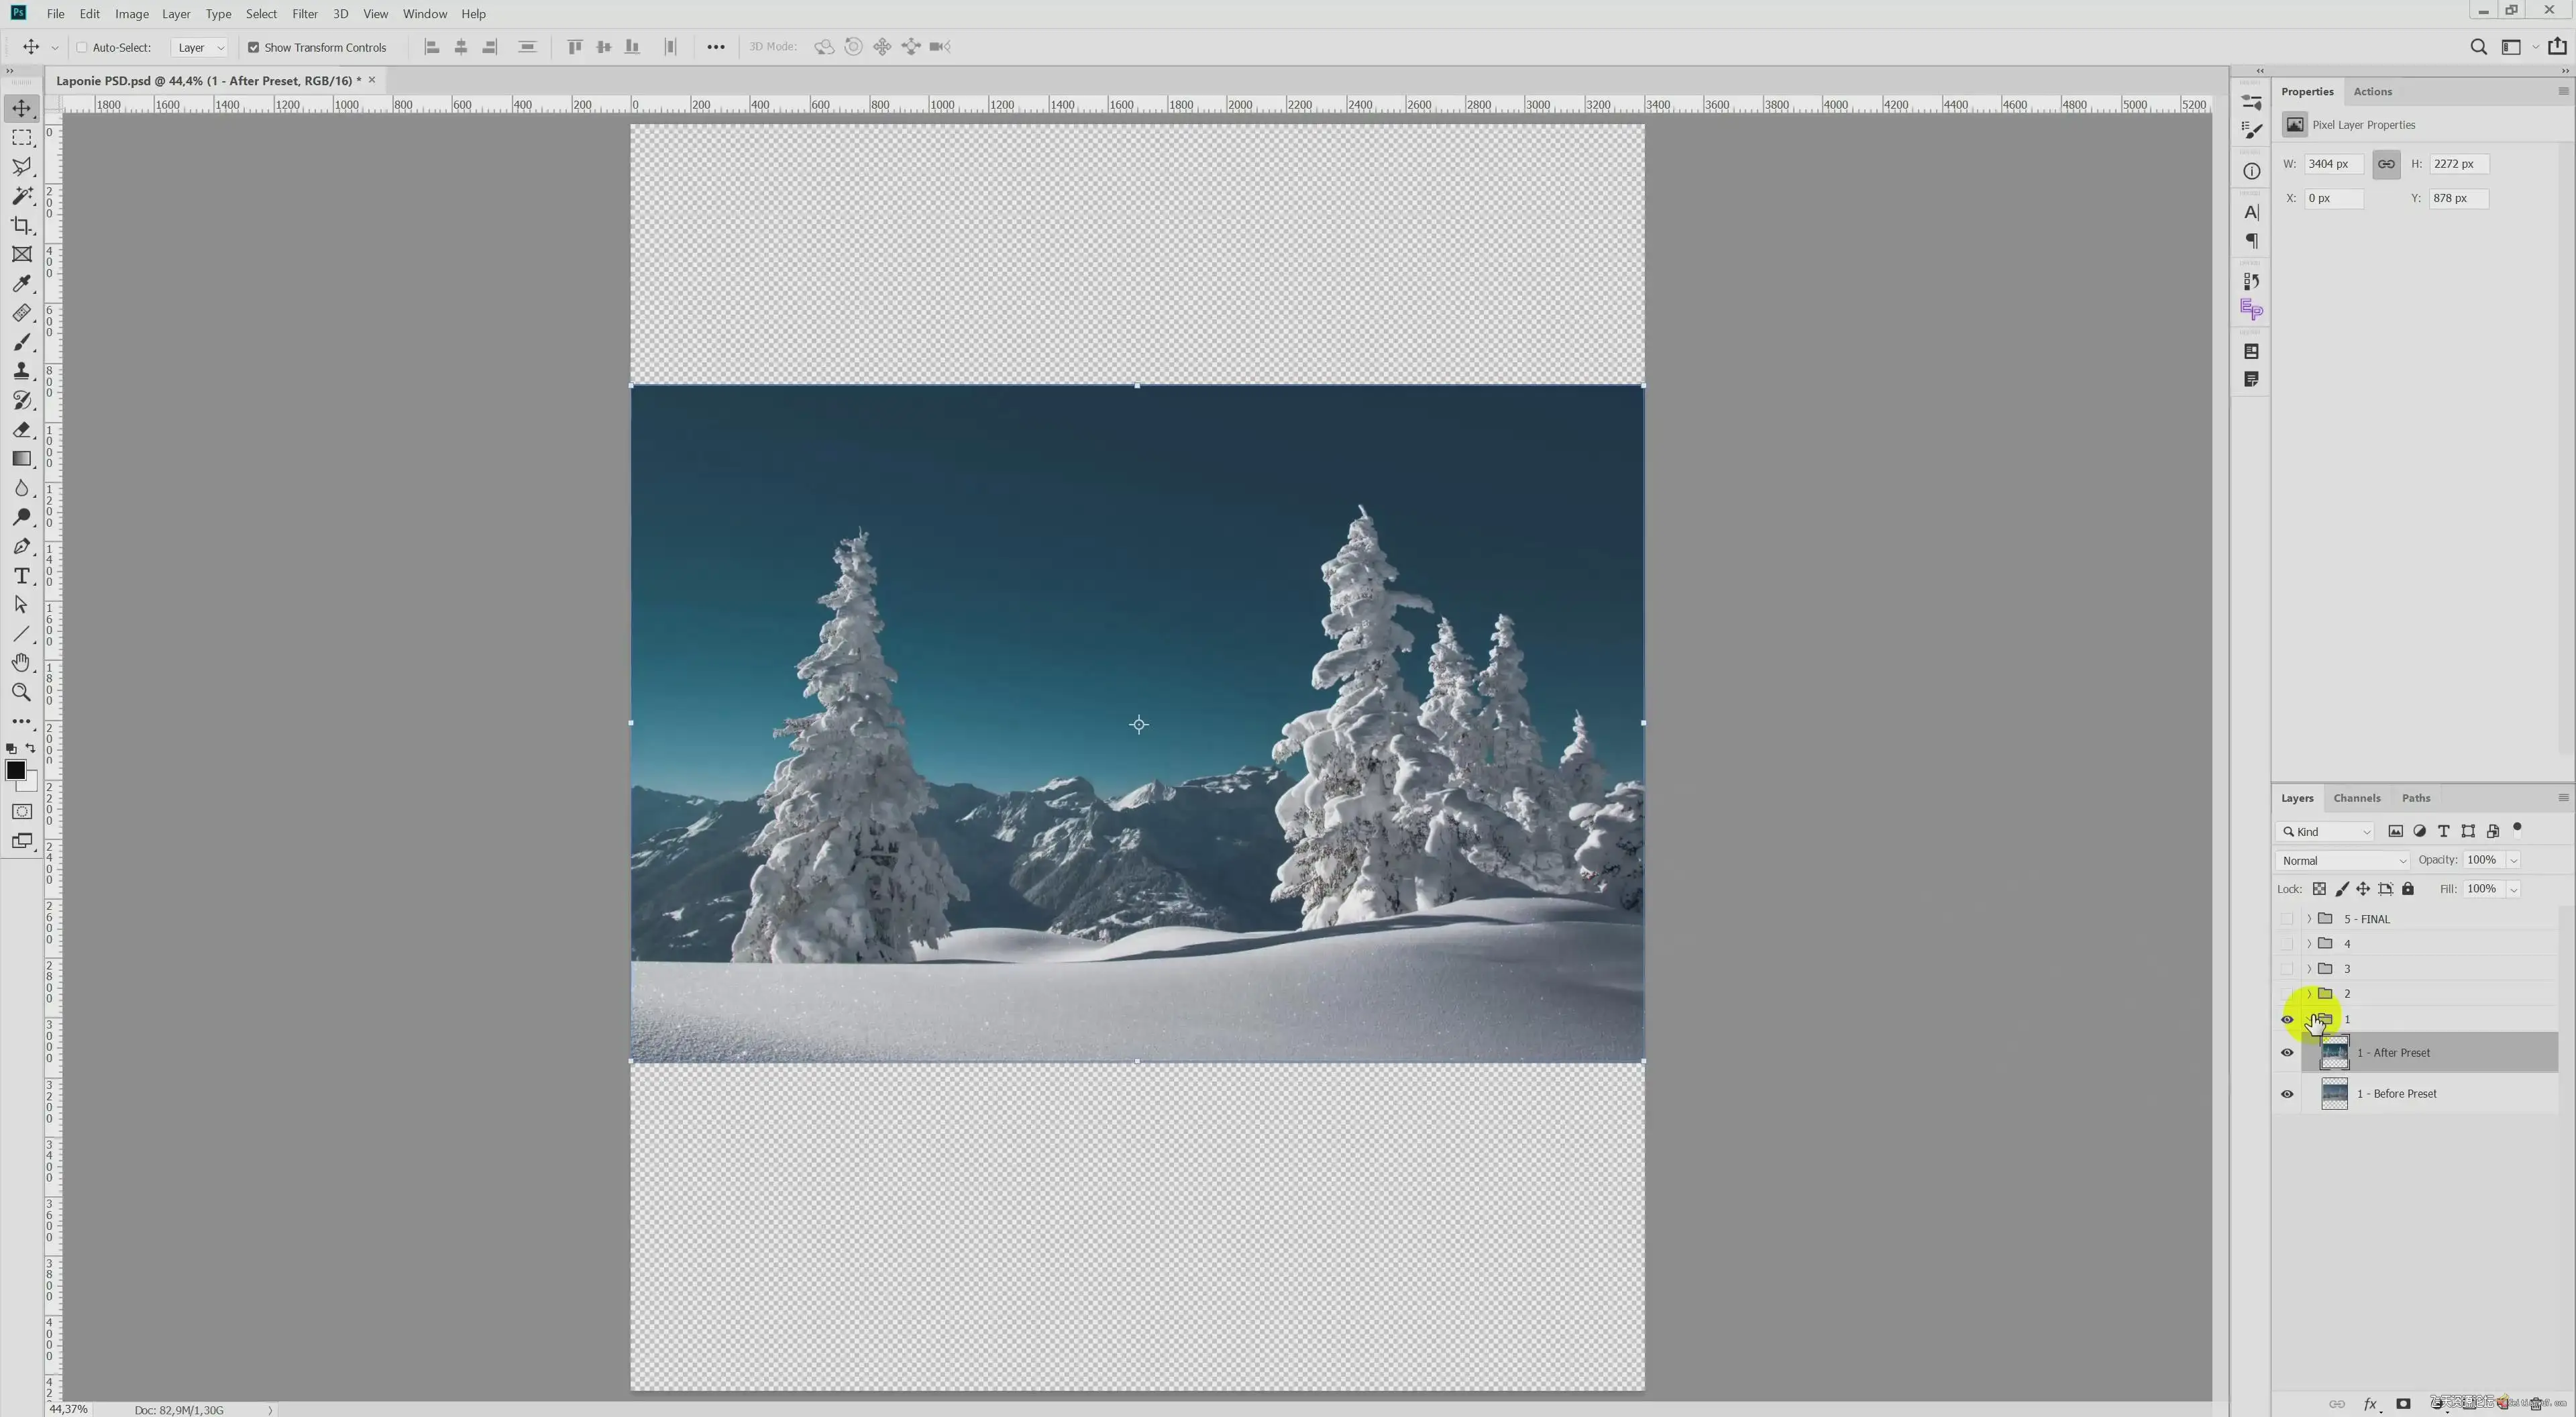
Task: Select the Horizontal Type tool
Action: [21, 576]
